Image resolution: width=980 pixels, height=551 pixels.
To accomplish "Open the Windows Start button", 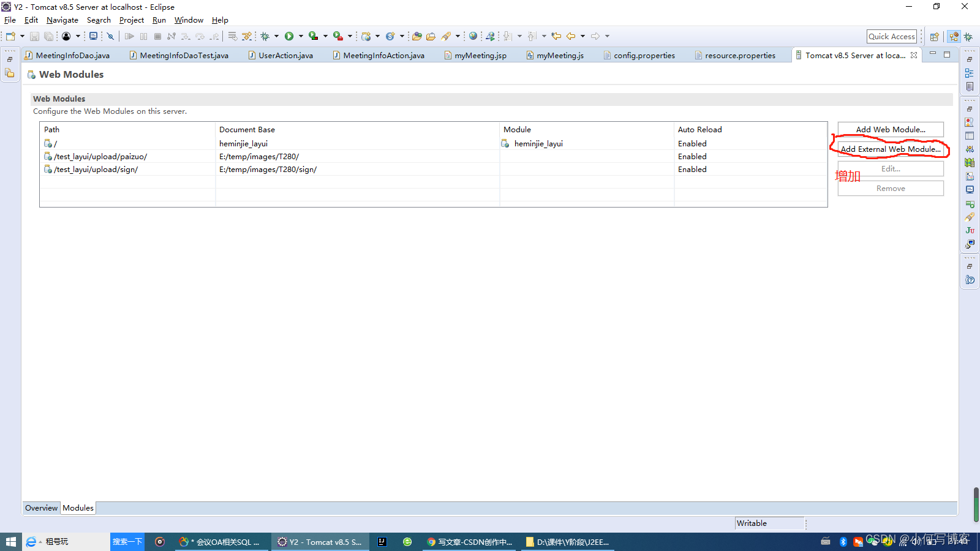I will coord(10,542).
